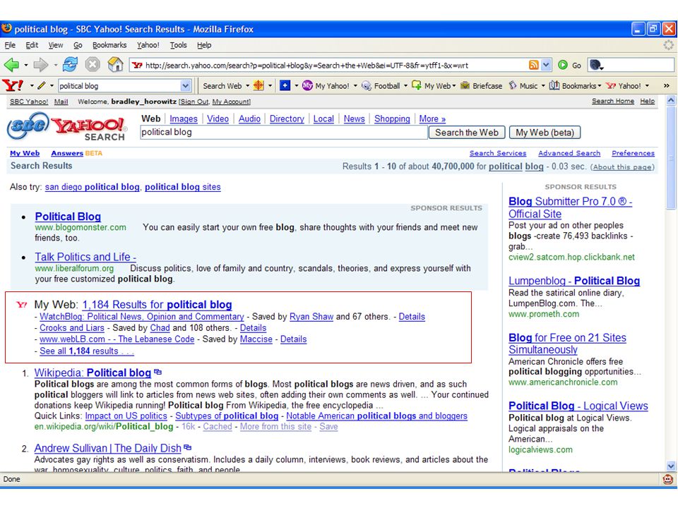Click Details for the WatchBlog entry
678x508 pixels.
point(412,317)
